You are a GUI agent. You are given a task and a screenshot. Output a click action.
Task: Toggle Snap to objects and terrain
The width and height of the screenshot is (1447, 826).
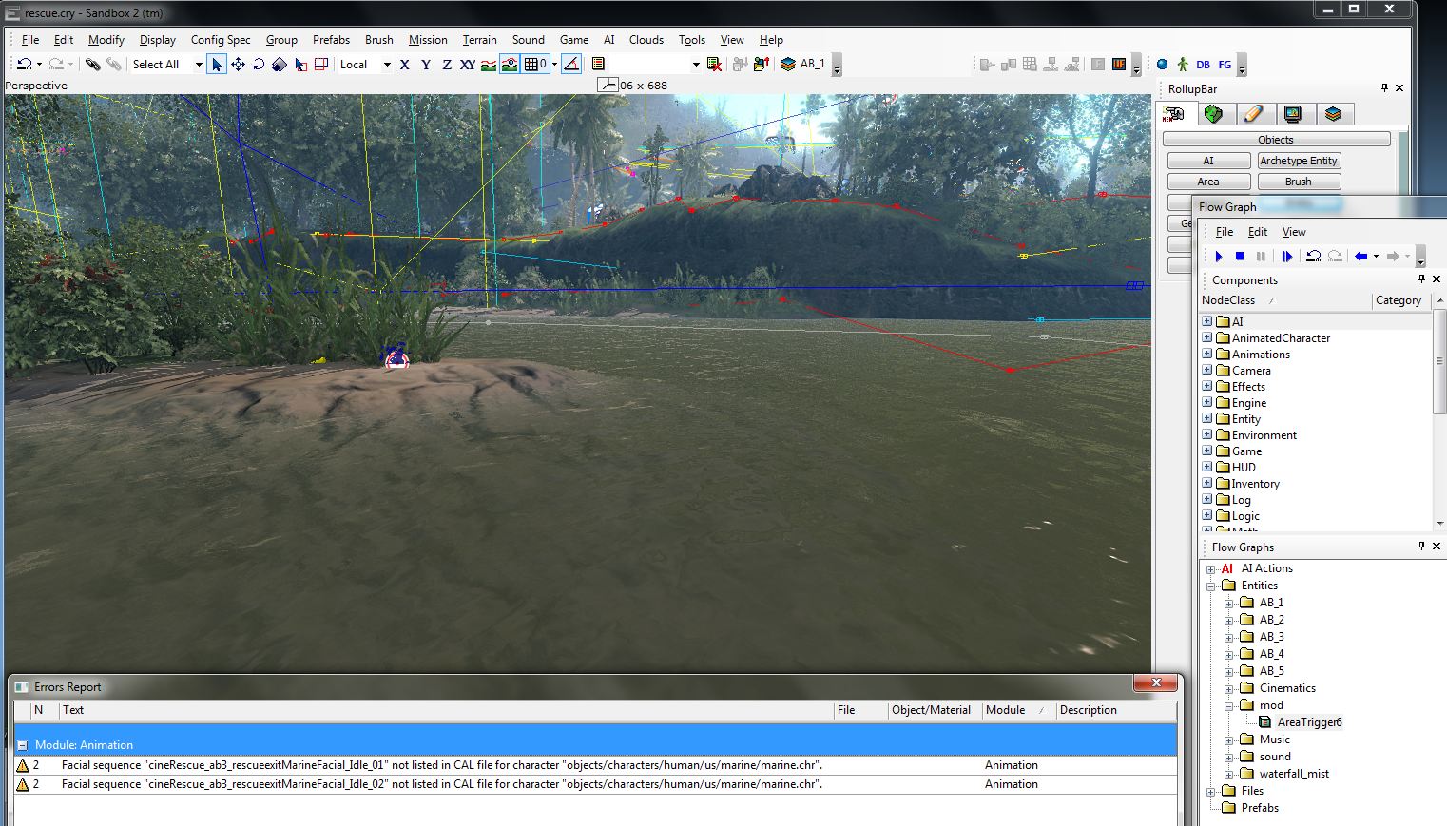click(x=510, y=65)
